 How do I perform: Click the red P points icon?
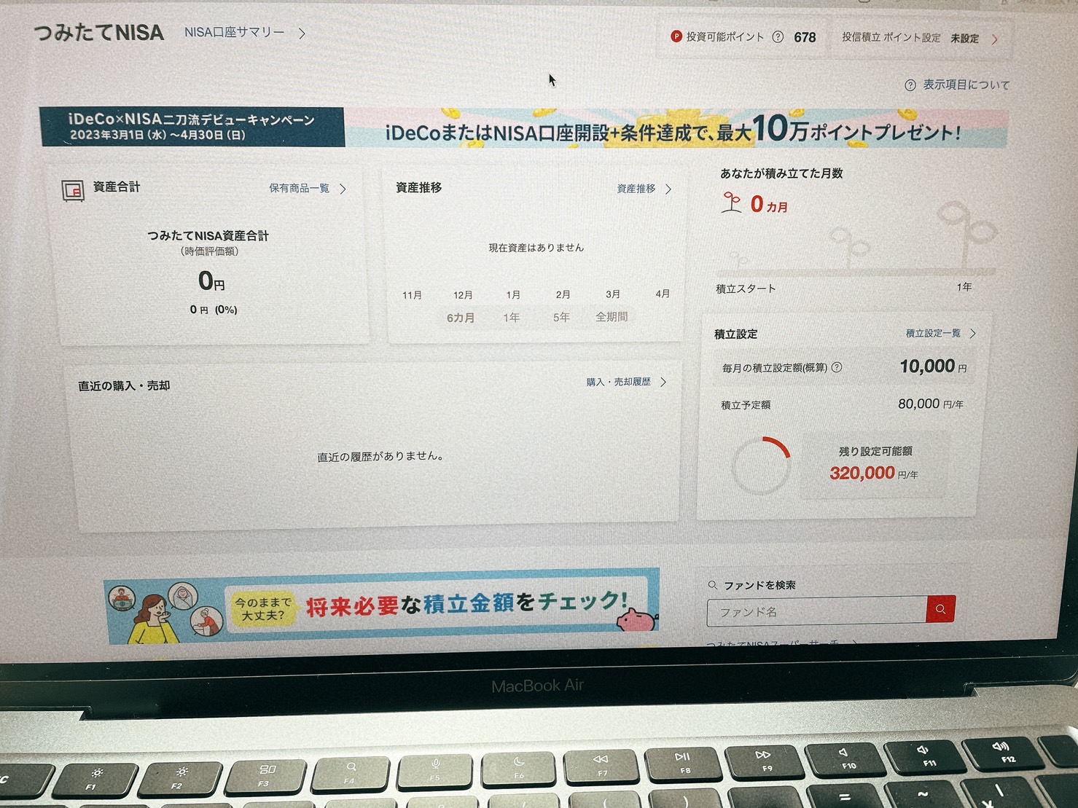click(676, 36)
